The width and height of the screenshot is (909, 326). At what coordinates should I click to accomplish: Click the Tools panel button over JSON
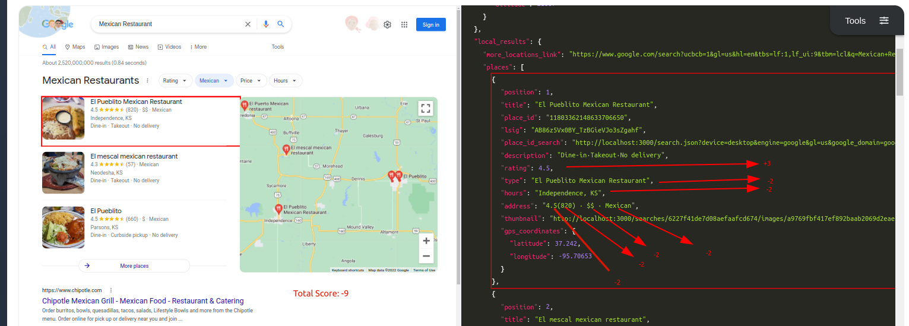[867, 21]
